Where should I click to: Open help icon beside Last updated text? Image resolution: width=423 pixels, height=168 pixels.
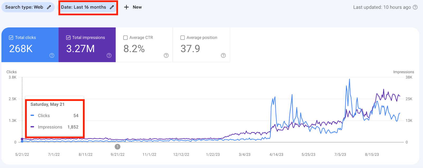(x=415, y=7)
